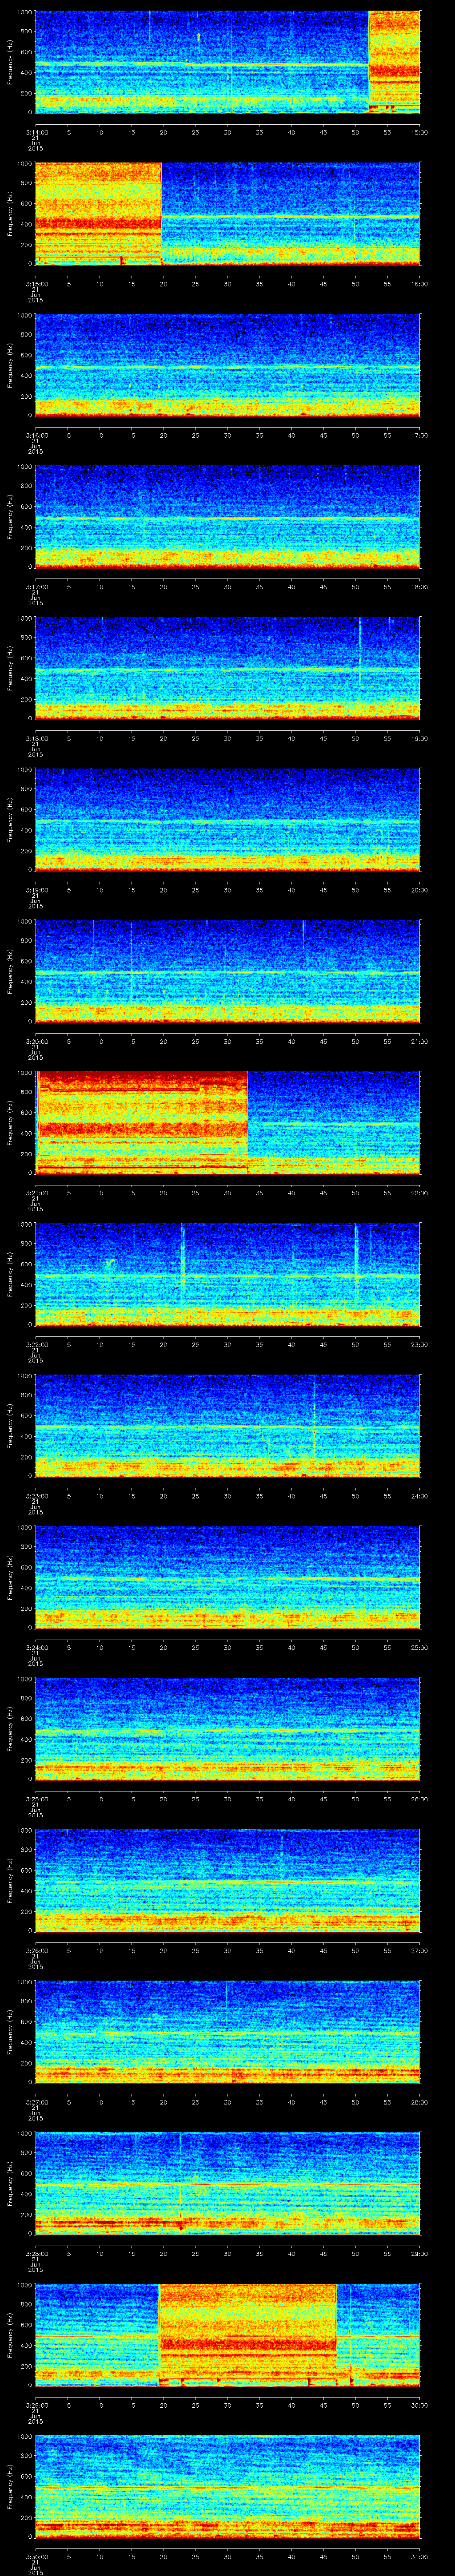Click the '3:15:00' start time label
This screenshot has width=455, height=2576.
[x=36, y=284]
